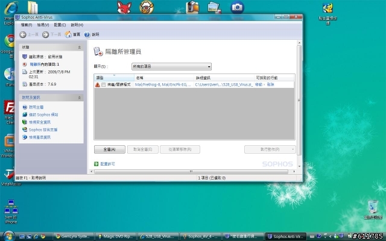Click the red warning triangle on the quarantine row
The image size is (386, 241).
[x=98, y=85]
